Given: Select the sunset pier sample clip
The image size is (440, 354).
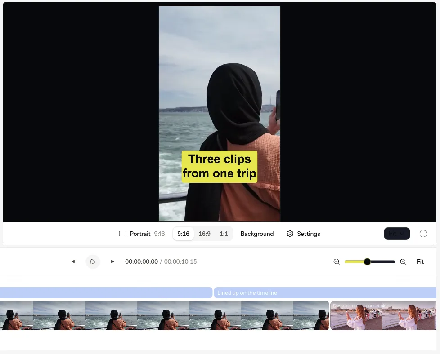Looking at the screenshot, I should click(383, 316).
